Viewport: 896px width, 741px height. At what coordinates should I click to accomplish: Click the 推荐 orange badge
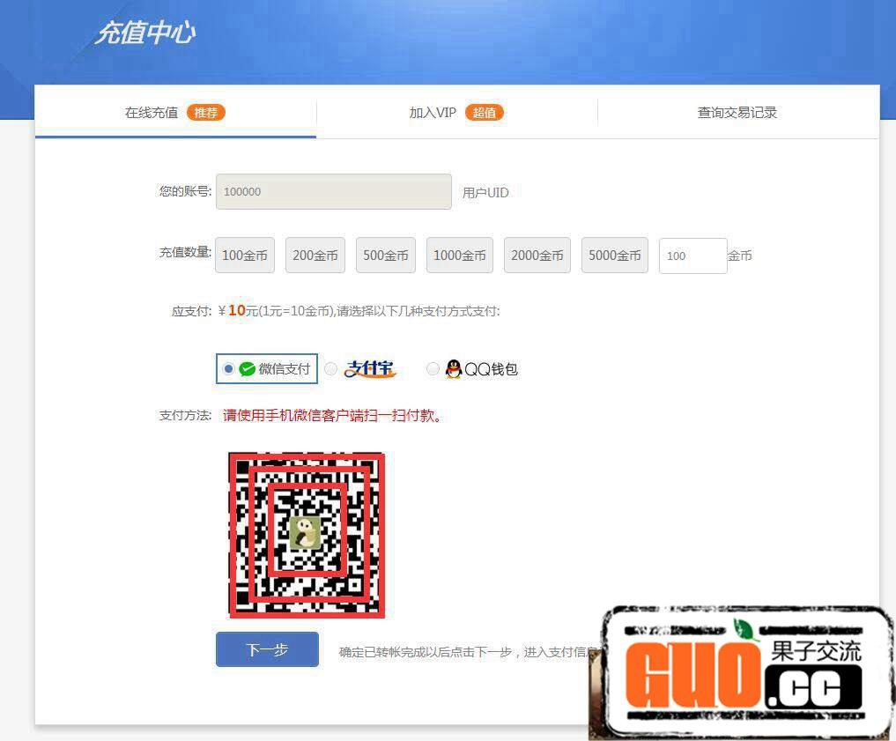point(205,113)
